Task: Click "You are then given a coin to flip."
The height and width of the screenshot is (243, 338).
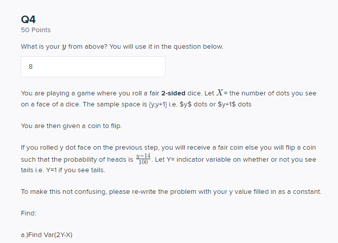Action: pos(71,126)
